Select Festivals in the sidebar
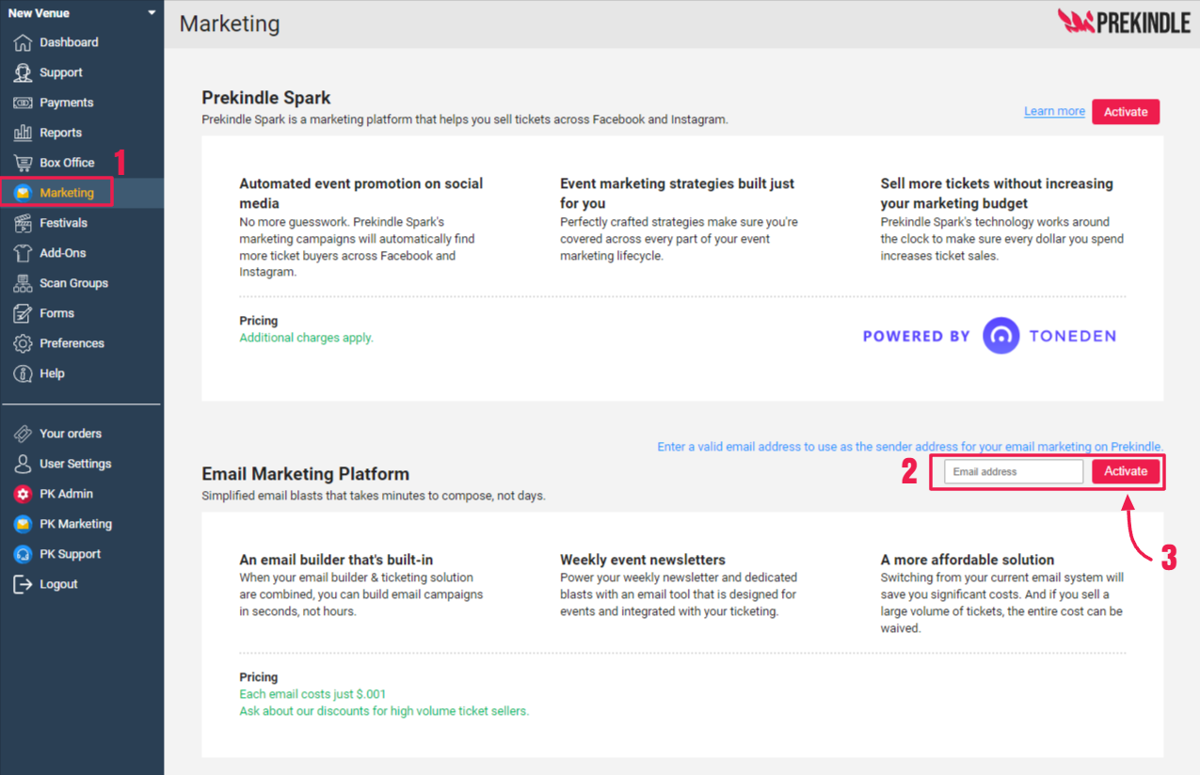Screen dimensions: 1200x775 coord(63,223)
